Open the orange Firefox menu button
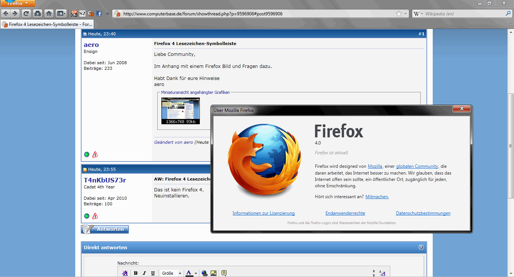 point(18,3)
